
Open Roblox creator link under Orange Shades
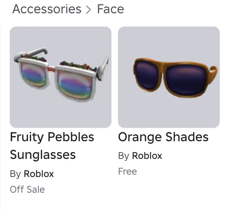tap(147, 156)
